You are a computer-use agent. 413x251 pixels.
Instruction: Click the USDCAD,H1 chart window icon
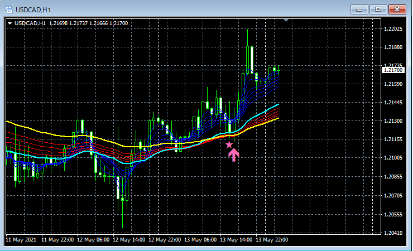9,9
